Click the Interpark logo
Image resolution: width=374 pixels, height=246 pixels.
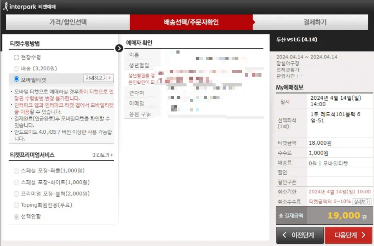tap(29, 6)
